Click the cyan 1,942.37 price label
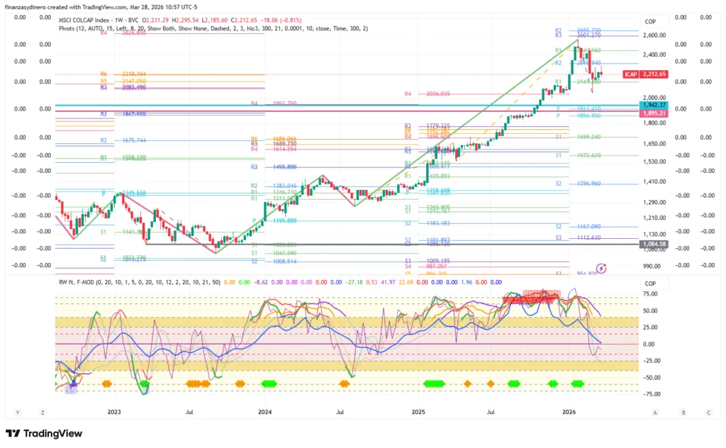This screenshot has width=726, height=448. (x=655, y=104)
